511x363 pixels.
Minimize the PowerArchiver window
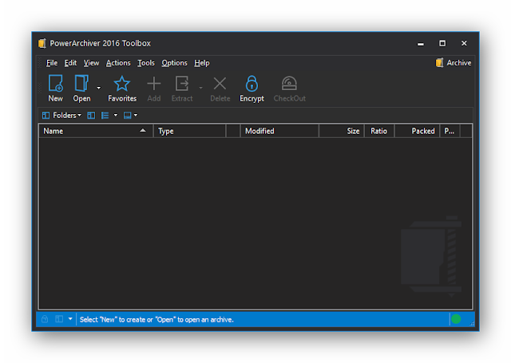(421, 44)
